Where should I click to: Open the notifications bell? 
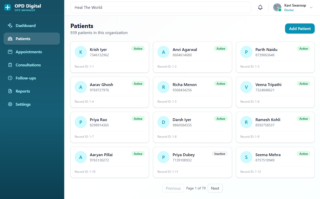point(260,8)
